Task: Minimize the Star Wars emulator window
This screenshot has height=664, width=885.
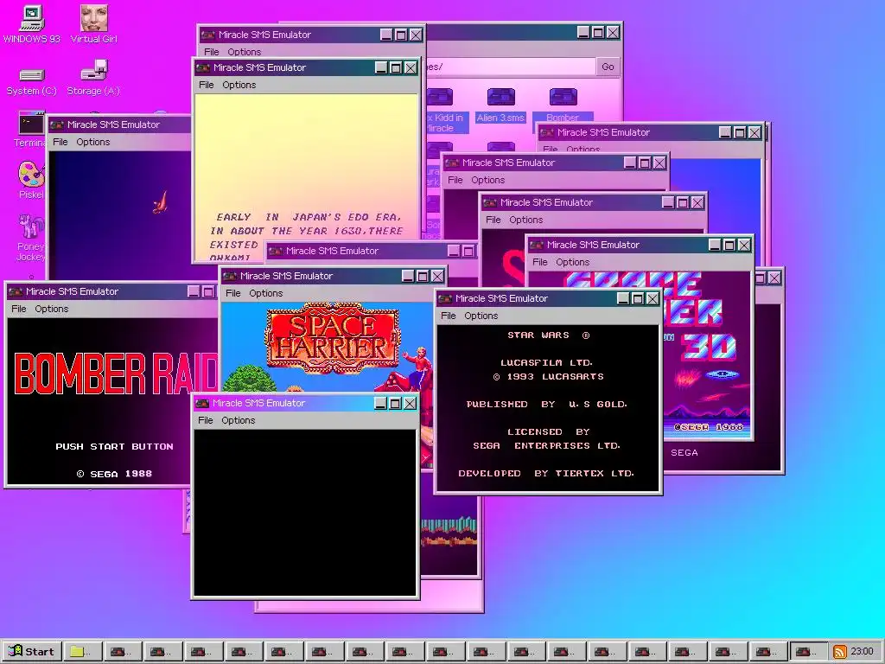Action: coord(623,298)
